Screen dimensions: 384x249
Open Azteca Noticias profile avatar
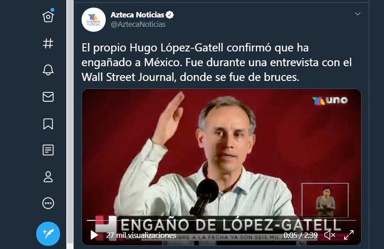(x=94, y=20)
